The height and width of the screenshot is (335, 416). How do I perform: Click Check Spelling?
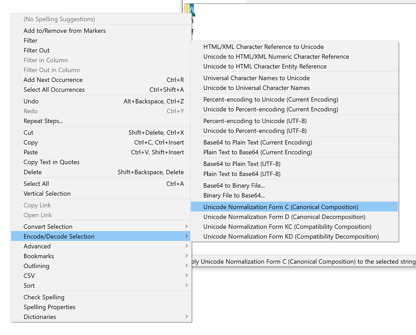[101, 297]
